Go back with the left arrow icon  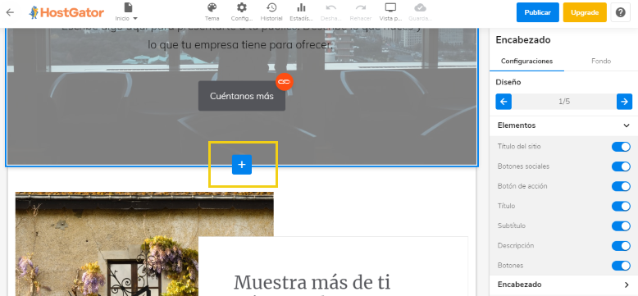[x=10, y=12]
